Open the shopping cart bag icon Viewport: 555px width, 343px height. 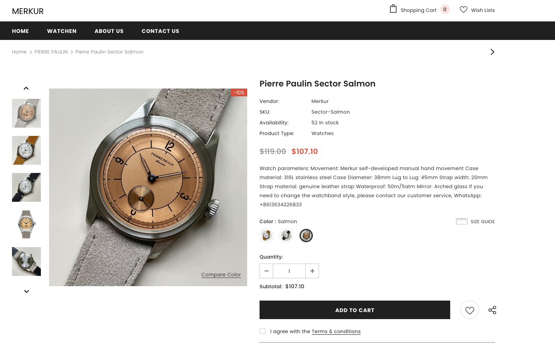[x=393, y=9]
